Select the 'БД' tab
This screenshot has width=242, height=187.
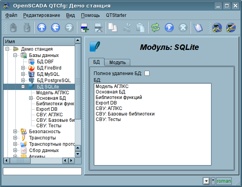pos(96,62)
